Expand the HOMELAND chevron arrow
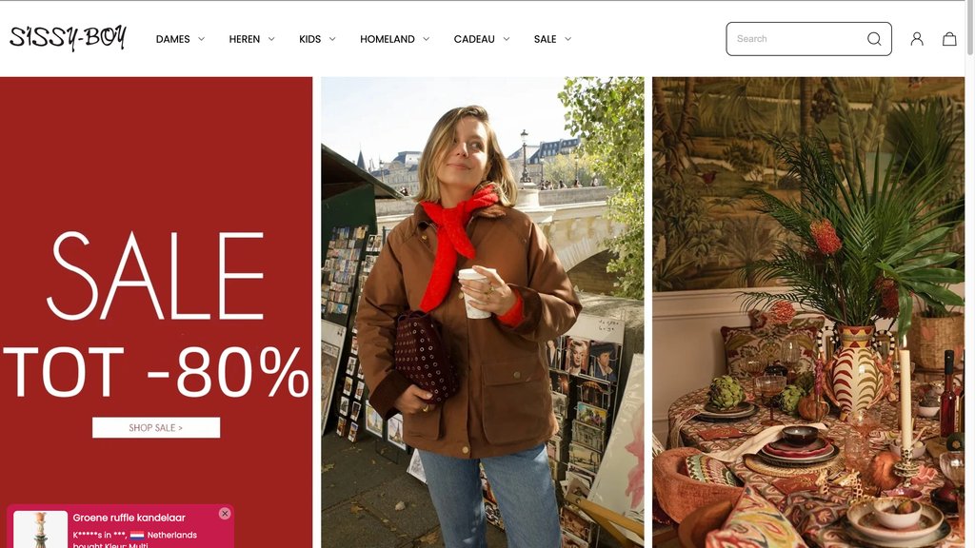Screen dimensions: 975x548 point(426,38)
